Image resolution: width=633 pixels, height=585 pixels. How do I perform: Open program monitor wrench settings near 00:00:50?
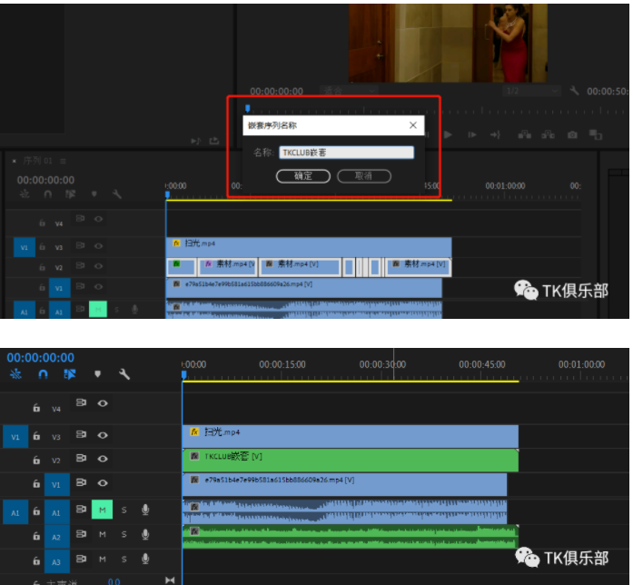[574, 91]
